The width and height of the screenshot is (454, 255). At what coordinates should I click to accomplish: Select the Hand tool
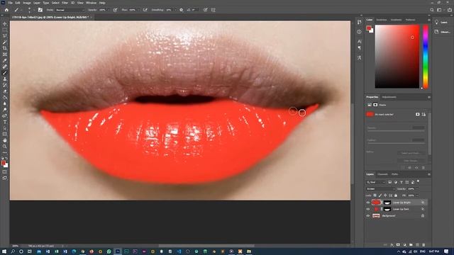[x=5, y=140]
